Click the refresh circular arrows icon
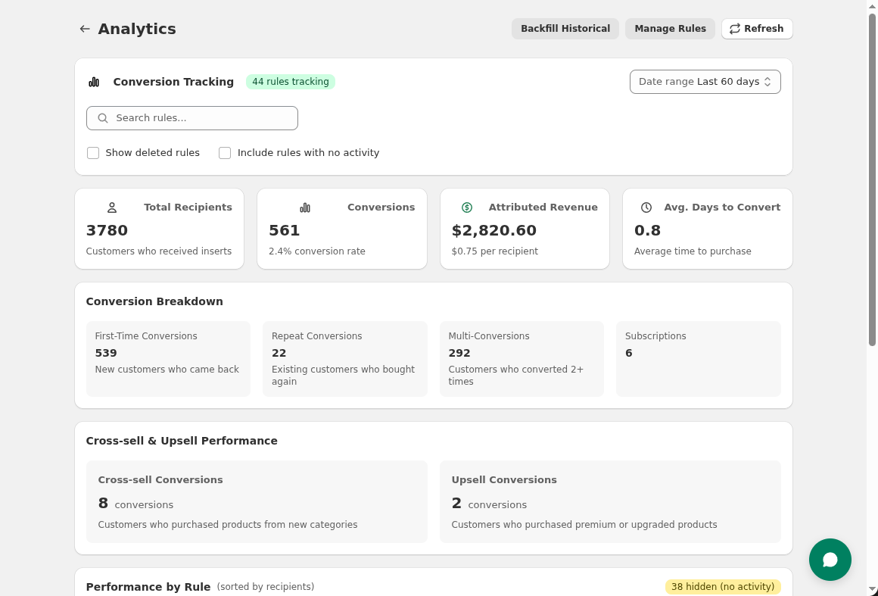The height and width of the screenshot is (596, 878). click(734, 29)
